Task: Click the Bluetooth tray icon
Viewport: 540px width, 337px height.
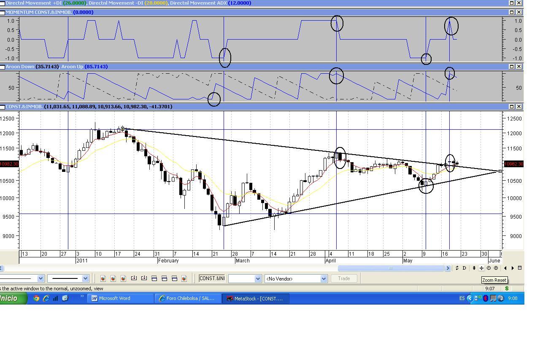Action: (x=486, y=298)
